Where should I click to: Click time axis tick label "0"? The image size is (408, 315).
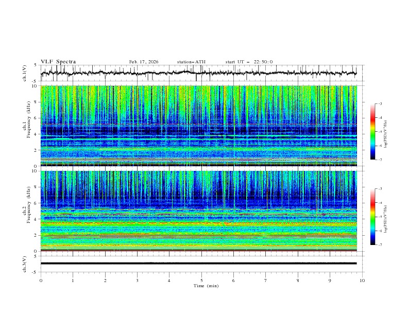41,281
